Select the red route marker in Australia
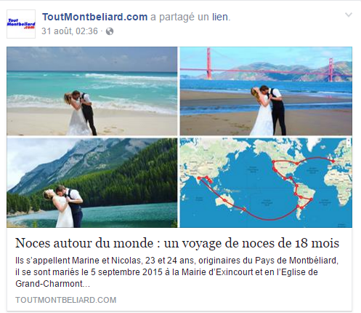The height and width of the screenshot is (313, 361). [x=224, y=200]
